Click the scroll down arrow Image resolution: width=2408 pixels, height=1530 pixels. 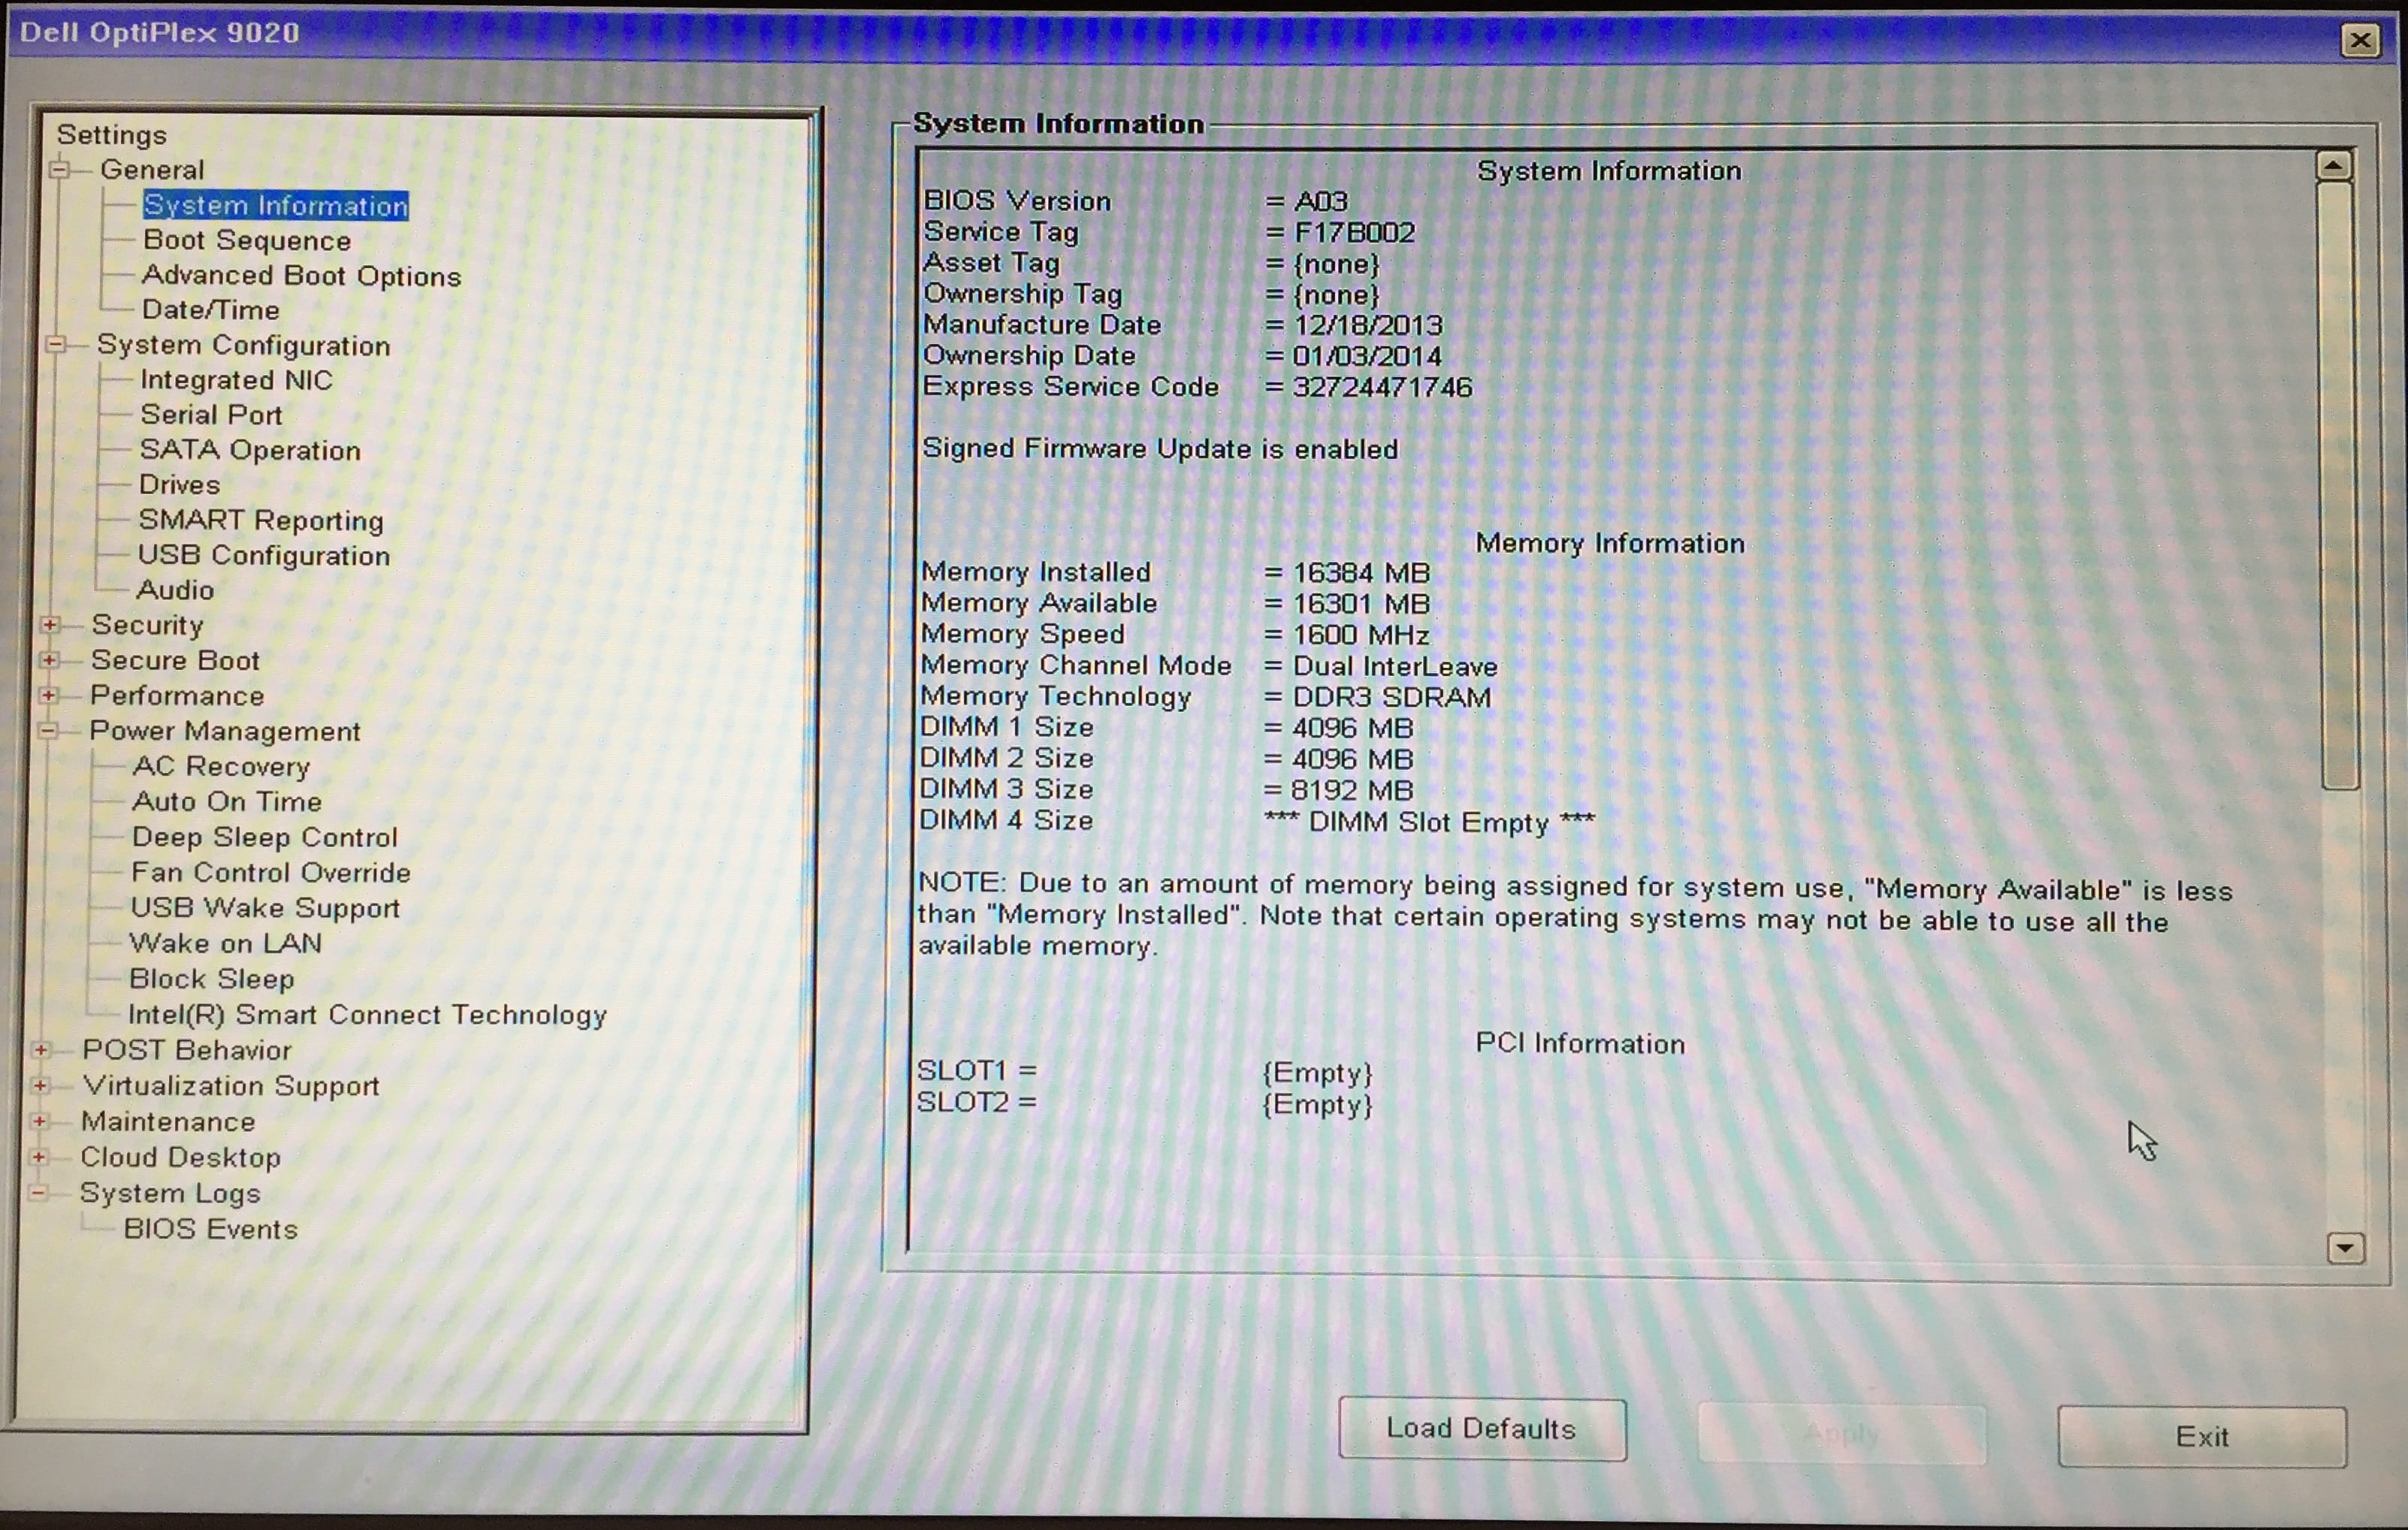(2345, 1248)
